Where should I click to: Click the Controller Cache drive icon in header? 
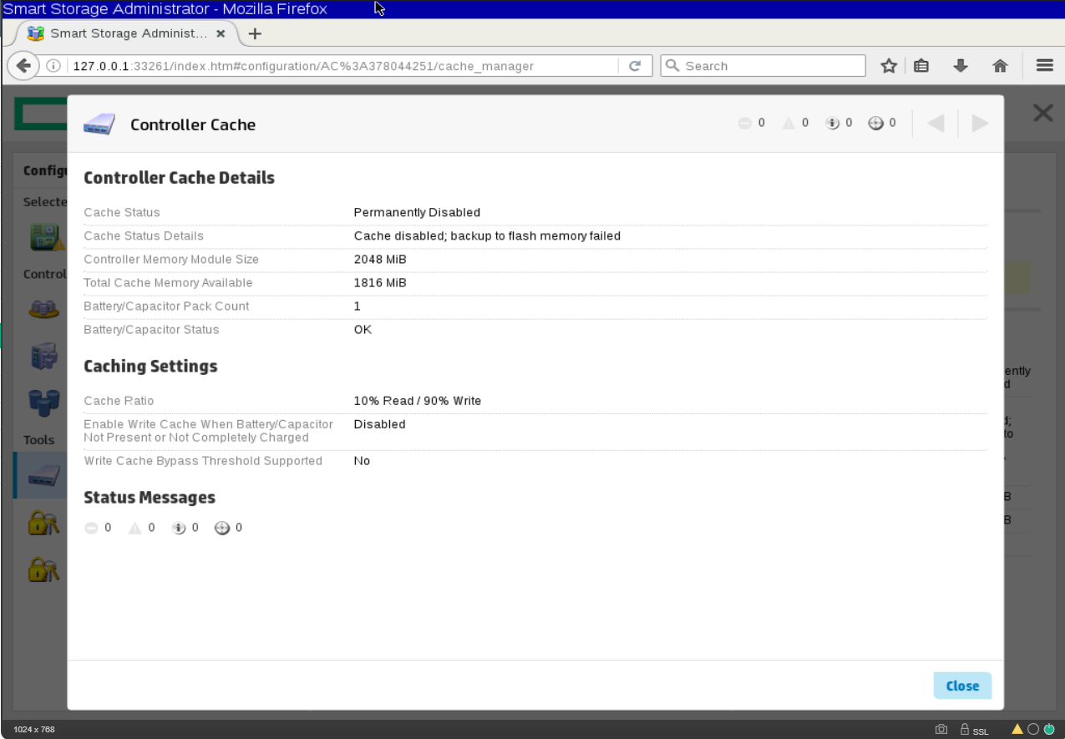[99, 124]
